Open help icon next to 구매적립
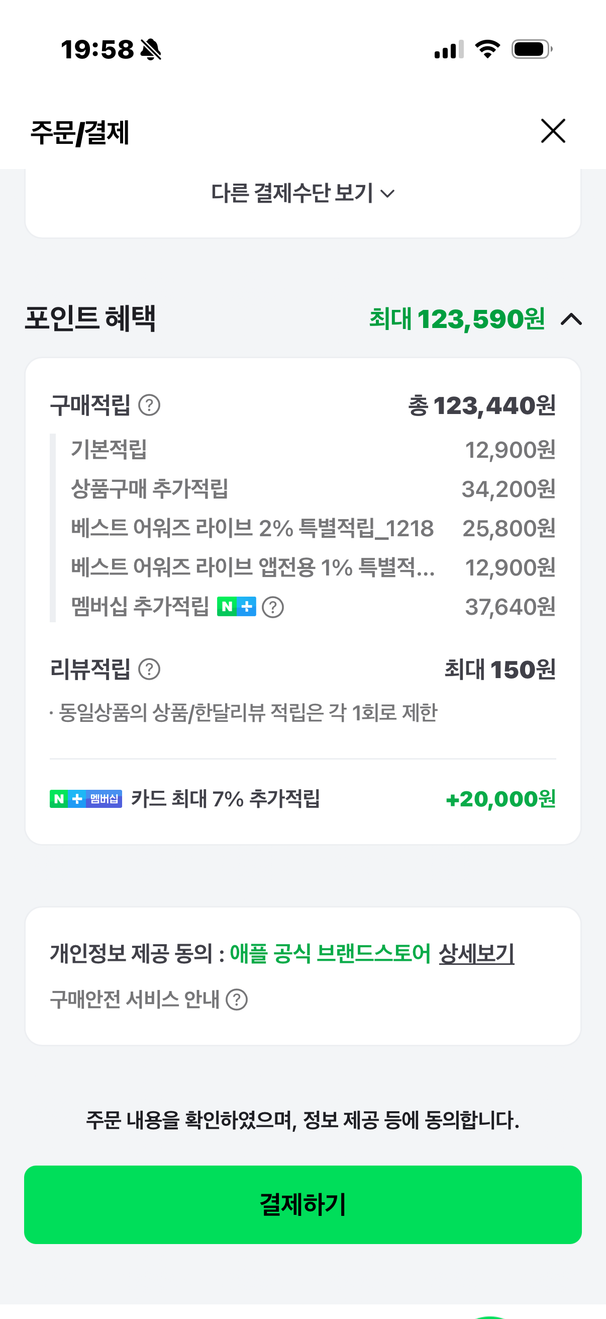The image size is (606, 1319). tap(149, 405)
